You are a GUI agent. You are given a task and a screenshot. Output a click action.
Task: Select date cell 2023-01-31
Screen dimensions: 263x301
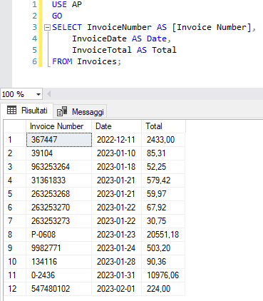116,275
